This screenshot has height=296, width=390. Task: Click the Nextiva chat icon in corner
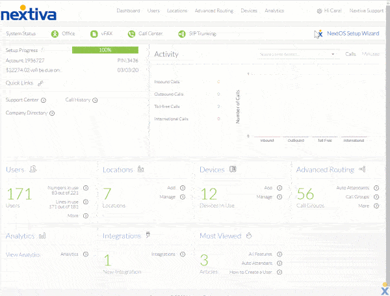[x=385, y=289]
